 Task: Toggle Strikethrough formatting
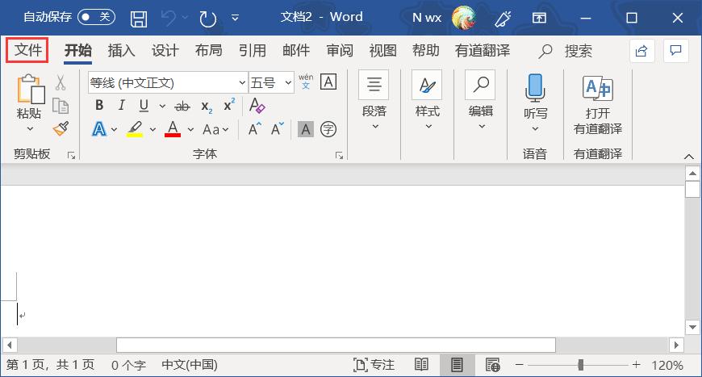coord(182,107)
